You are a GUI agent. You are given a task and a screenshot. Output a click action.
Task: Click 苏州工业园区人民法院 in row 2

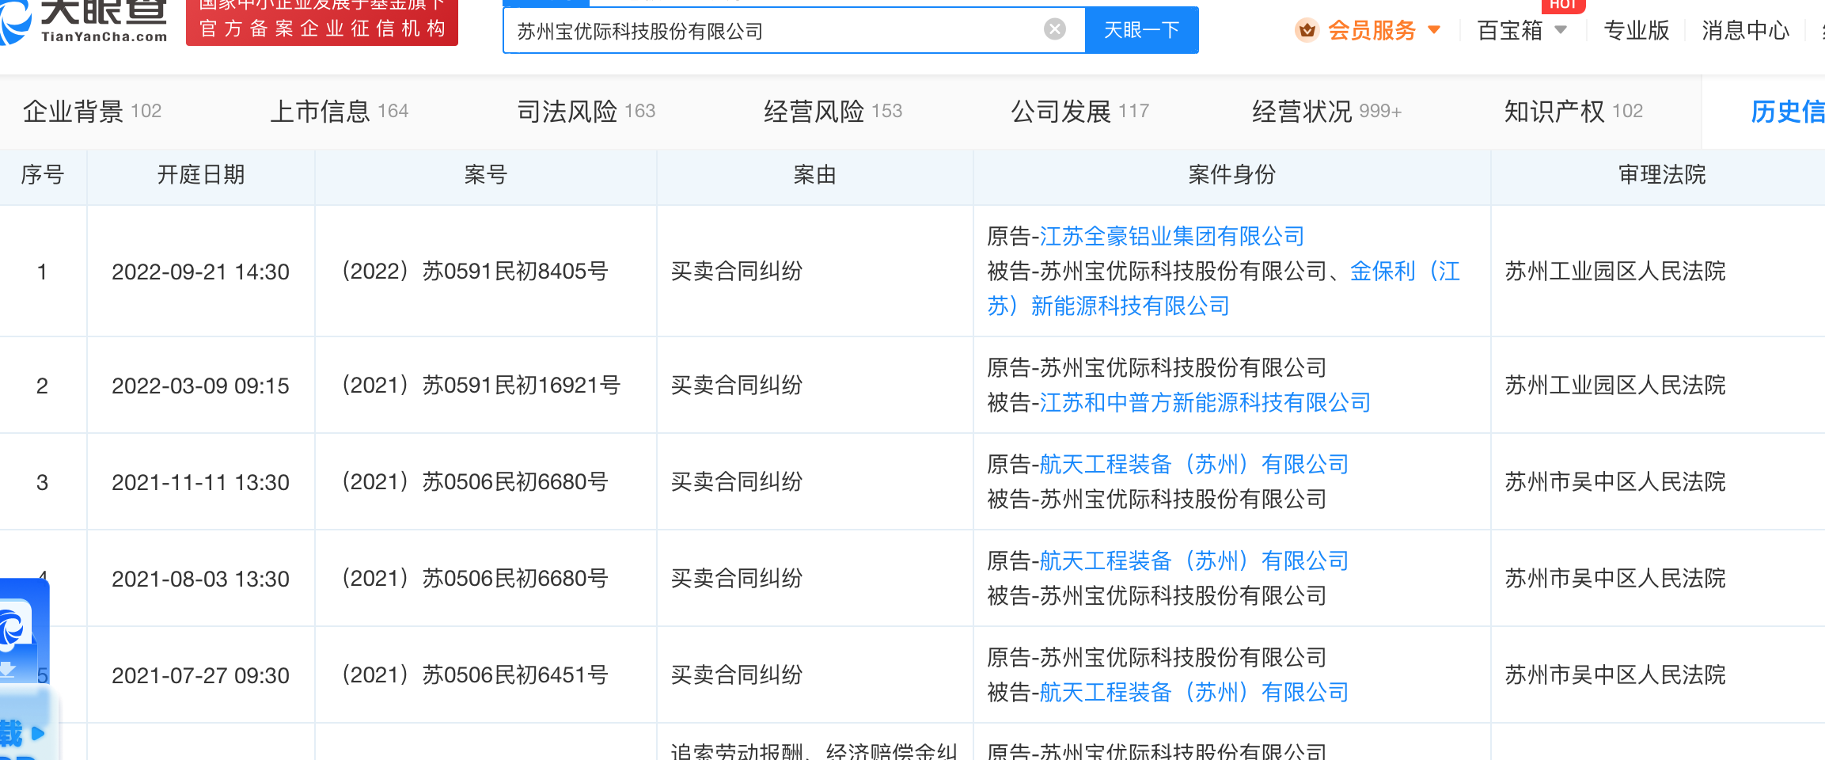pyautogui.click(x=1615, y=386)
